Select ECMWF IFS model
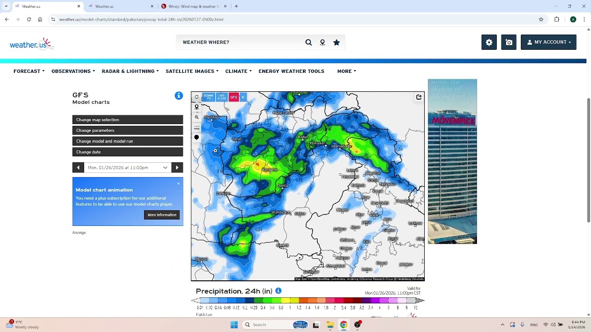The height and width of the screenshot is (332, 591). (209, 97)
